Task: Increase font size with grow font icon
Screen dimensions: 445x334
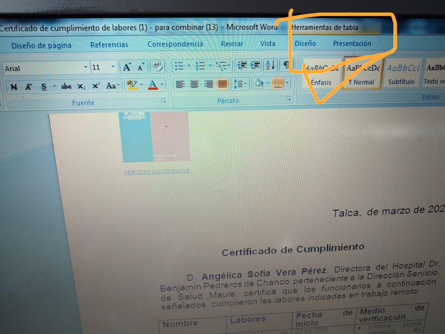Action: [x=127, y=67]
